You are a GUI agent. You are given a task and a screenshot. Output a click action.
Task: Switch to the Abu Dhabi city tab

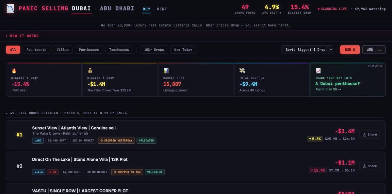coord(117,8)
